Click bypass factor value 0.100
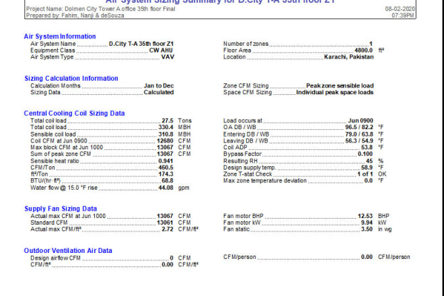The height and width of the screenshot is (296, 444). pos(365,154)
